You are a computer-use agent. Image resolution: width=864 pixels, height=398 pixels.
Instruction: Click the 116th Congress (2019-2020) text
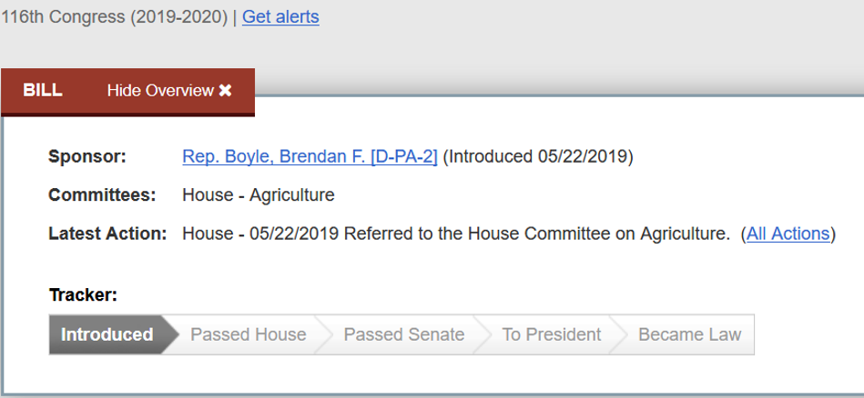point(114,16)
